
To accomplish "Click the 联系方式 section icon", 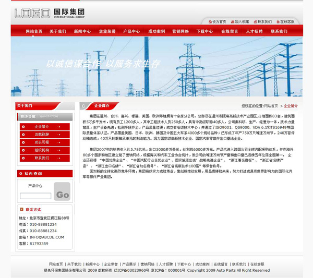I will pyautogui.click(x=21, y=209).
